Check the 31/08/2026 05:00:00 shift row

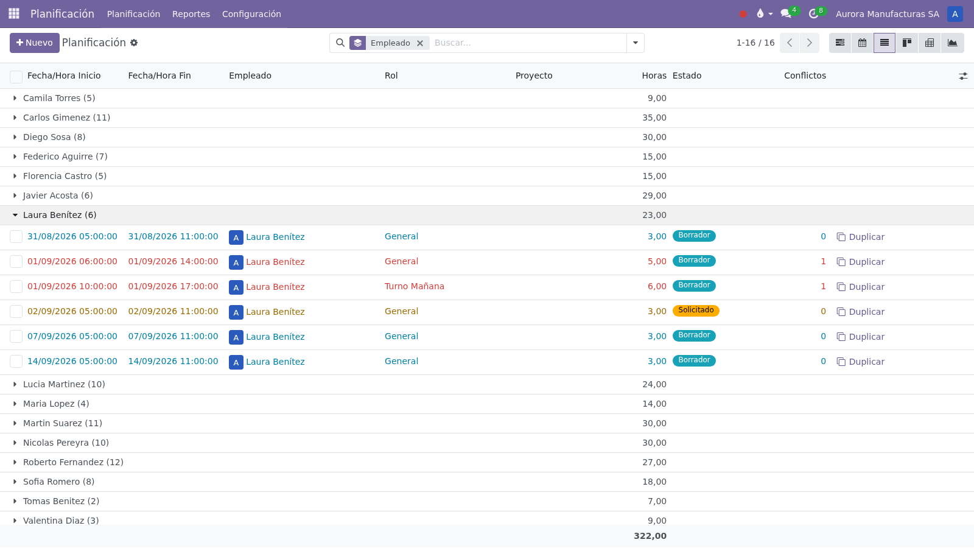(x=16, y=237)
